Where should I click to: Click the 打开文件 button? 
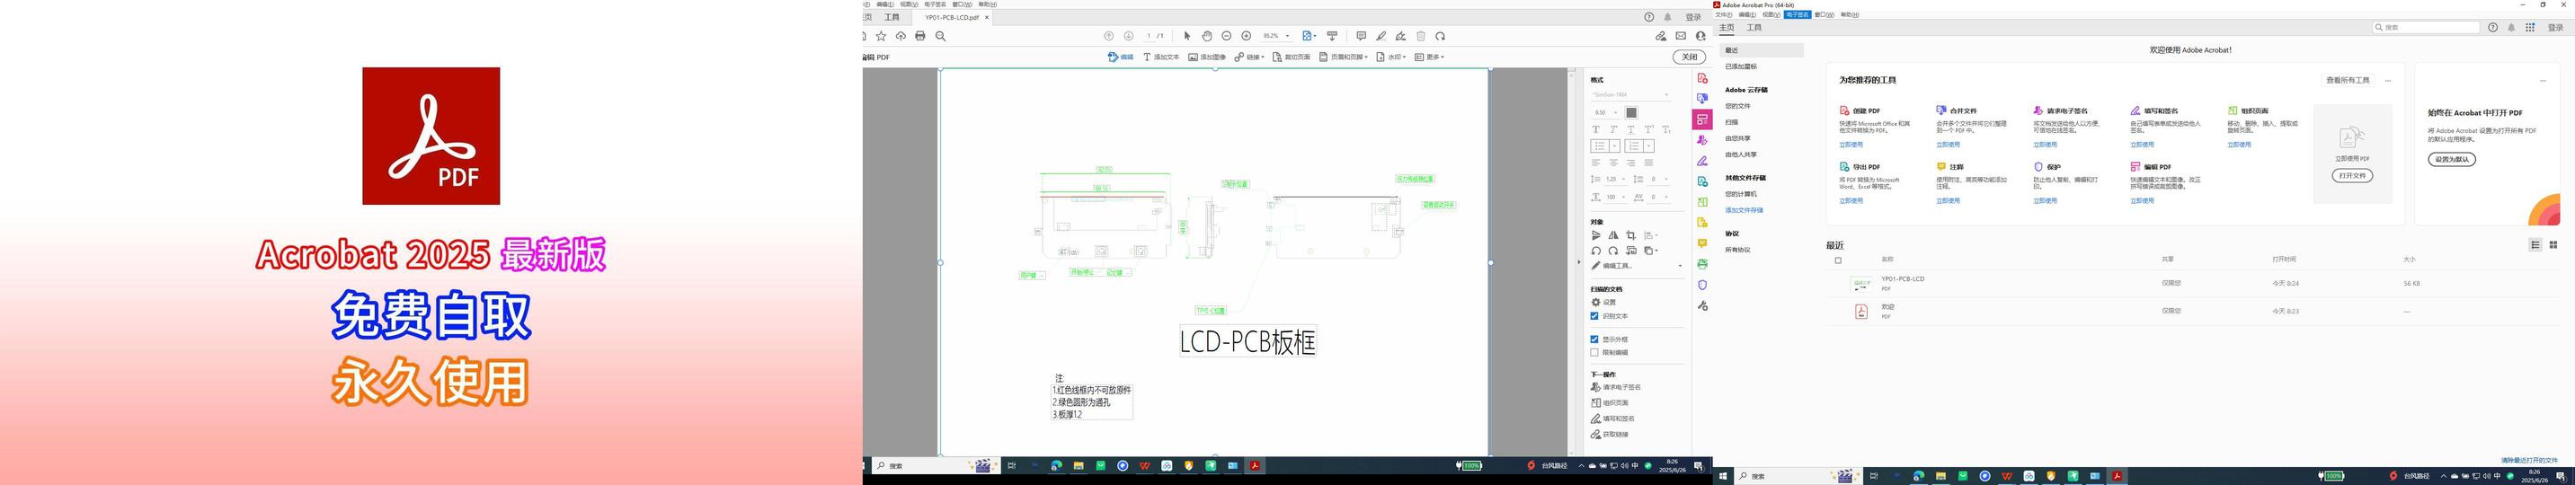point(2352,176)
